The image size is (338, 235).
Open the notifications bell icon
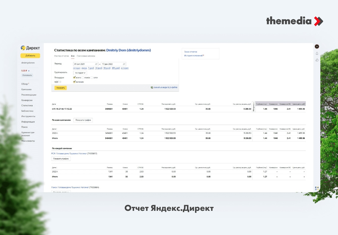pos(317,53)
